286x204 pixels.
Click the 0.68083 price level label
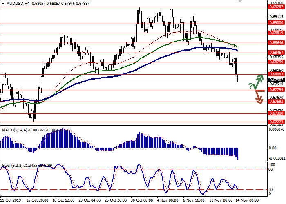[x=276, y=74]
